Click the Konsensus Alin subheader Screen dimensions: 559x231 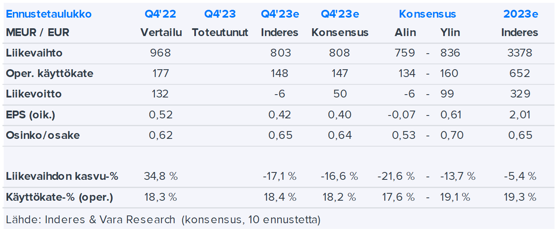point(405,32)
